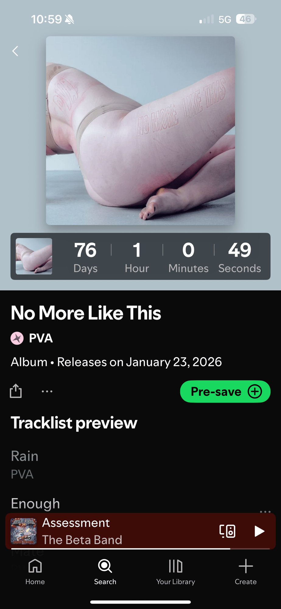Tap the small countdown album thumbnail

coord(34,256)
